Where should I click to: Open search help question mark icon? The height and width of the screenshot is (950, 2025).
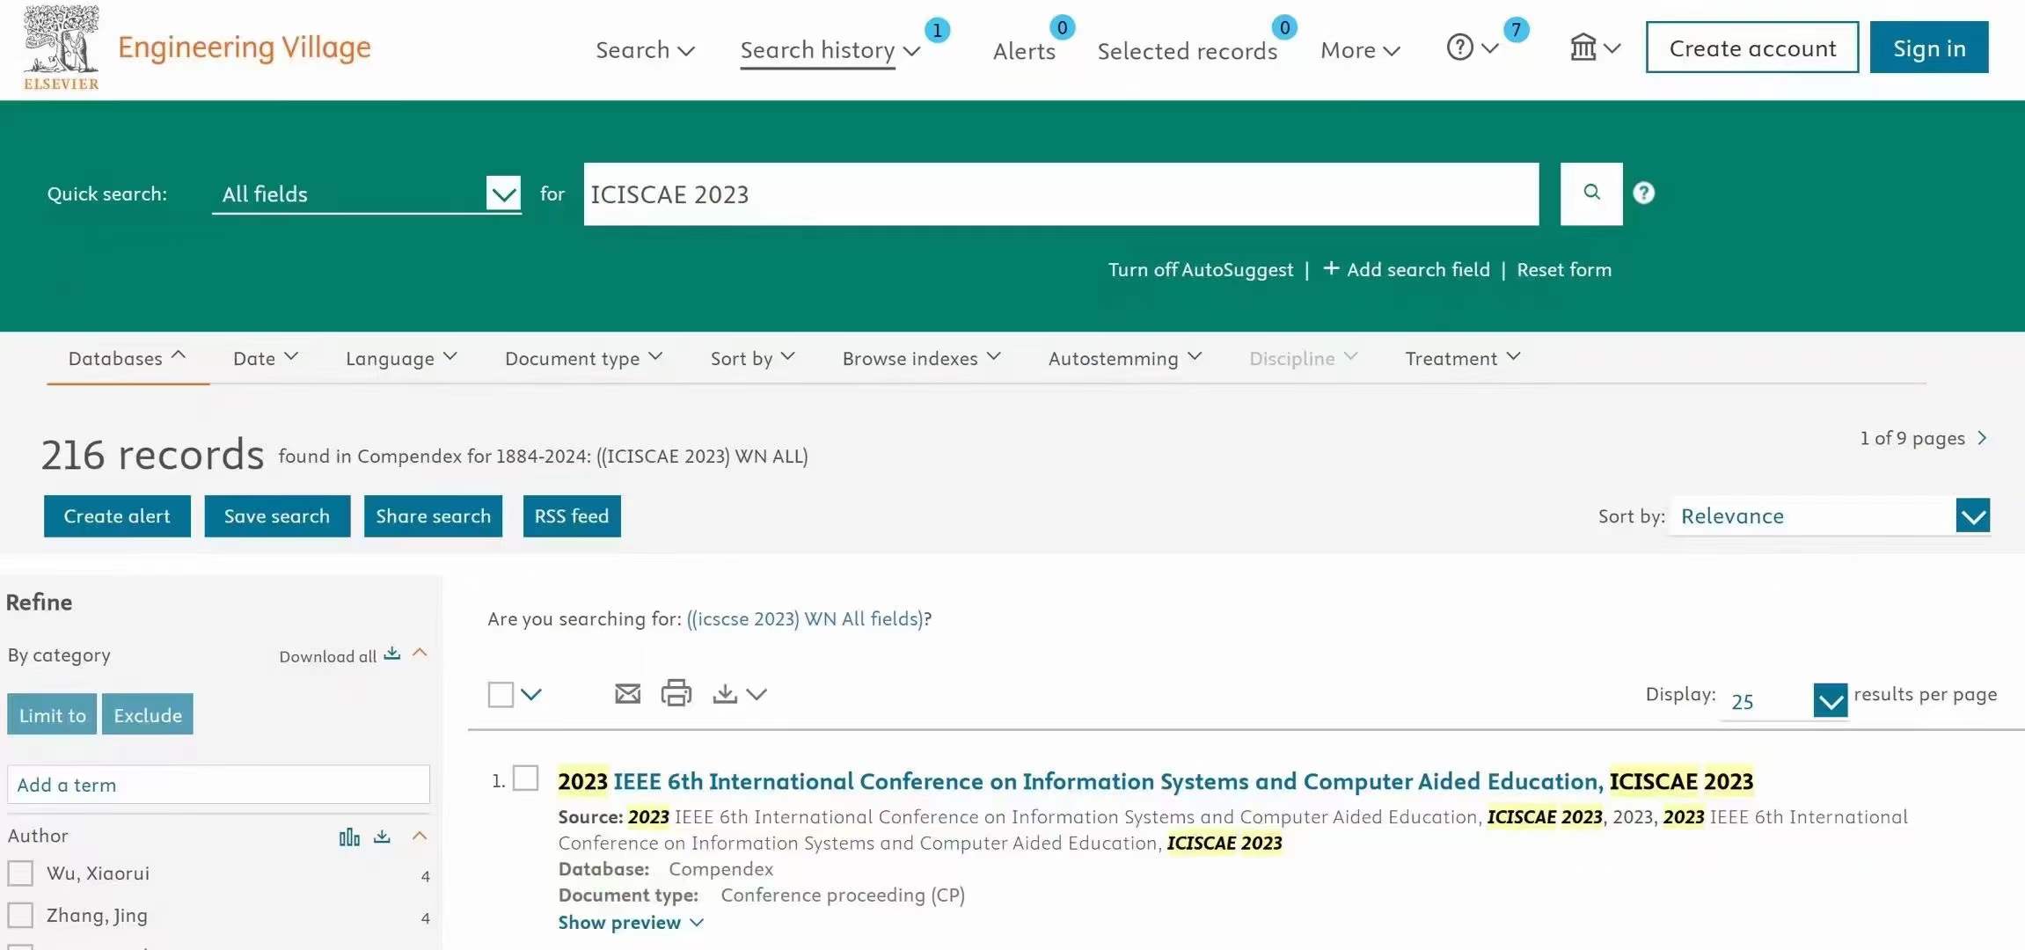click(1643, 193)
